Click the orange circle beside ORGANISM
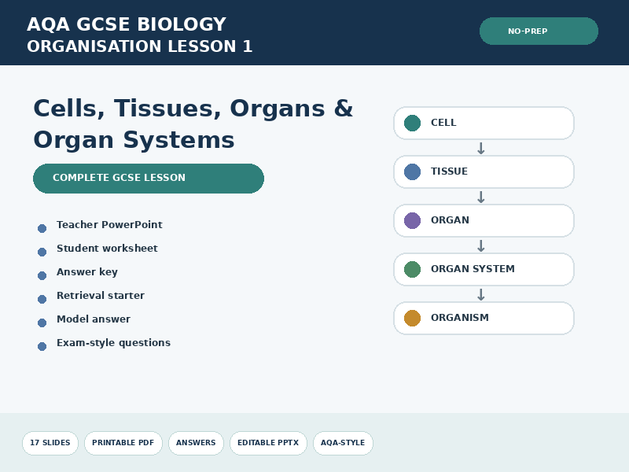 click(412, 318)
